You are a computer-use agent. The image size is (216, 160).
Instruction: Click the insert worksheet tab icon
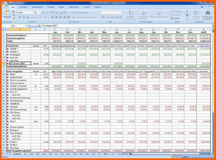point(118,154)
